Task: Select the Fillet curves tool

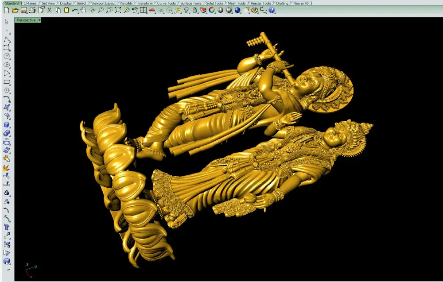Action: pos(7,99)
